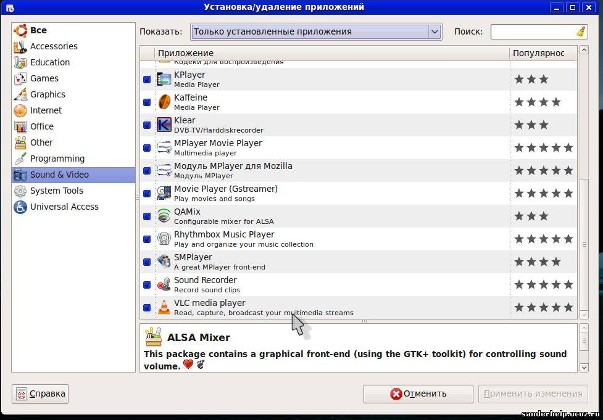Viewport: 603px width, 420px height.
Task: Uncheck the KPlayer checkbox
Action: [x=147, y=80]
